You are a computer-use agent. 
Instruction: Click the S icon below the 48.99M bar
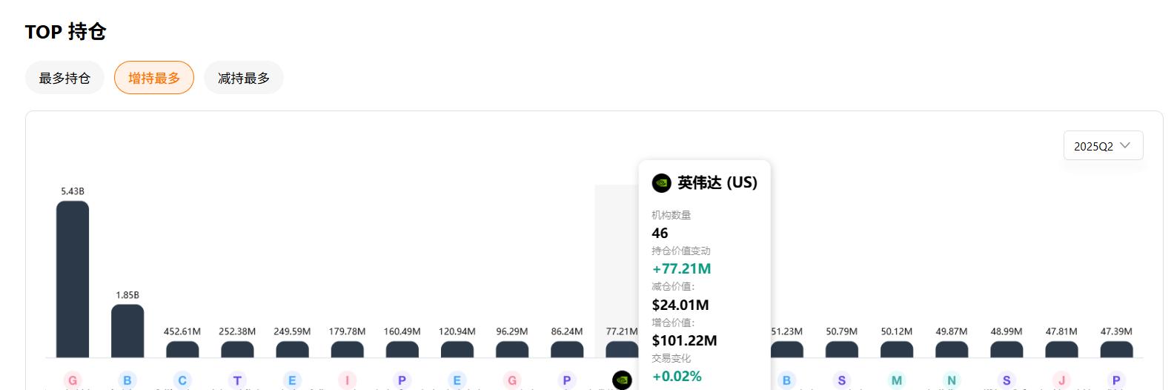[1006, 380]
